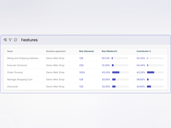
Task: Click Demo Web Shop in Order Process row
Action: click(55, 72)
